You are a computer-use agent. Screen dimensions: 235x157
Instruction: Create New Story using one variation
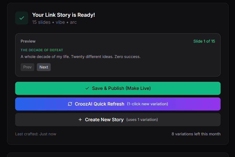coord(118,120)
